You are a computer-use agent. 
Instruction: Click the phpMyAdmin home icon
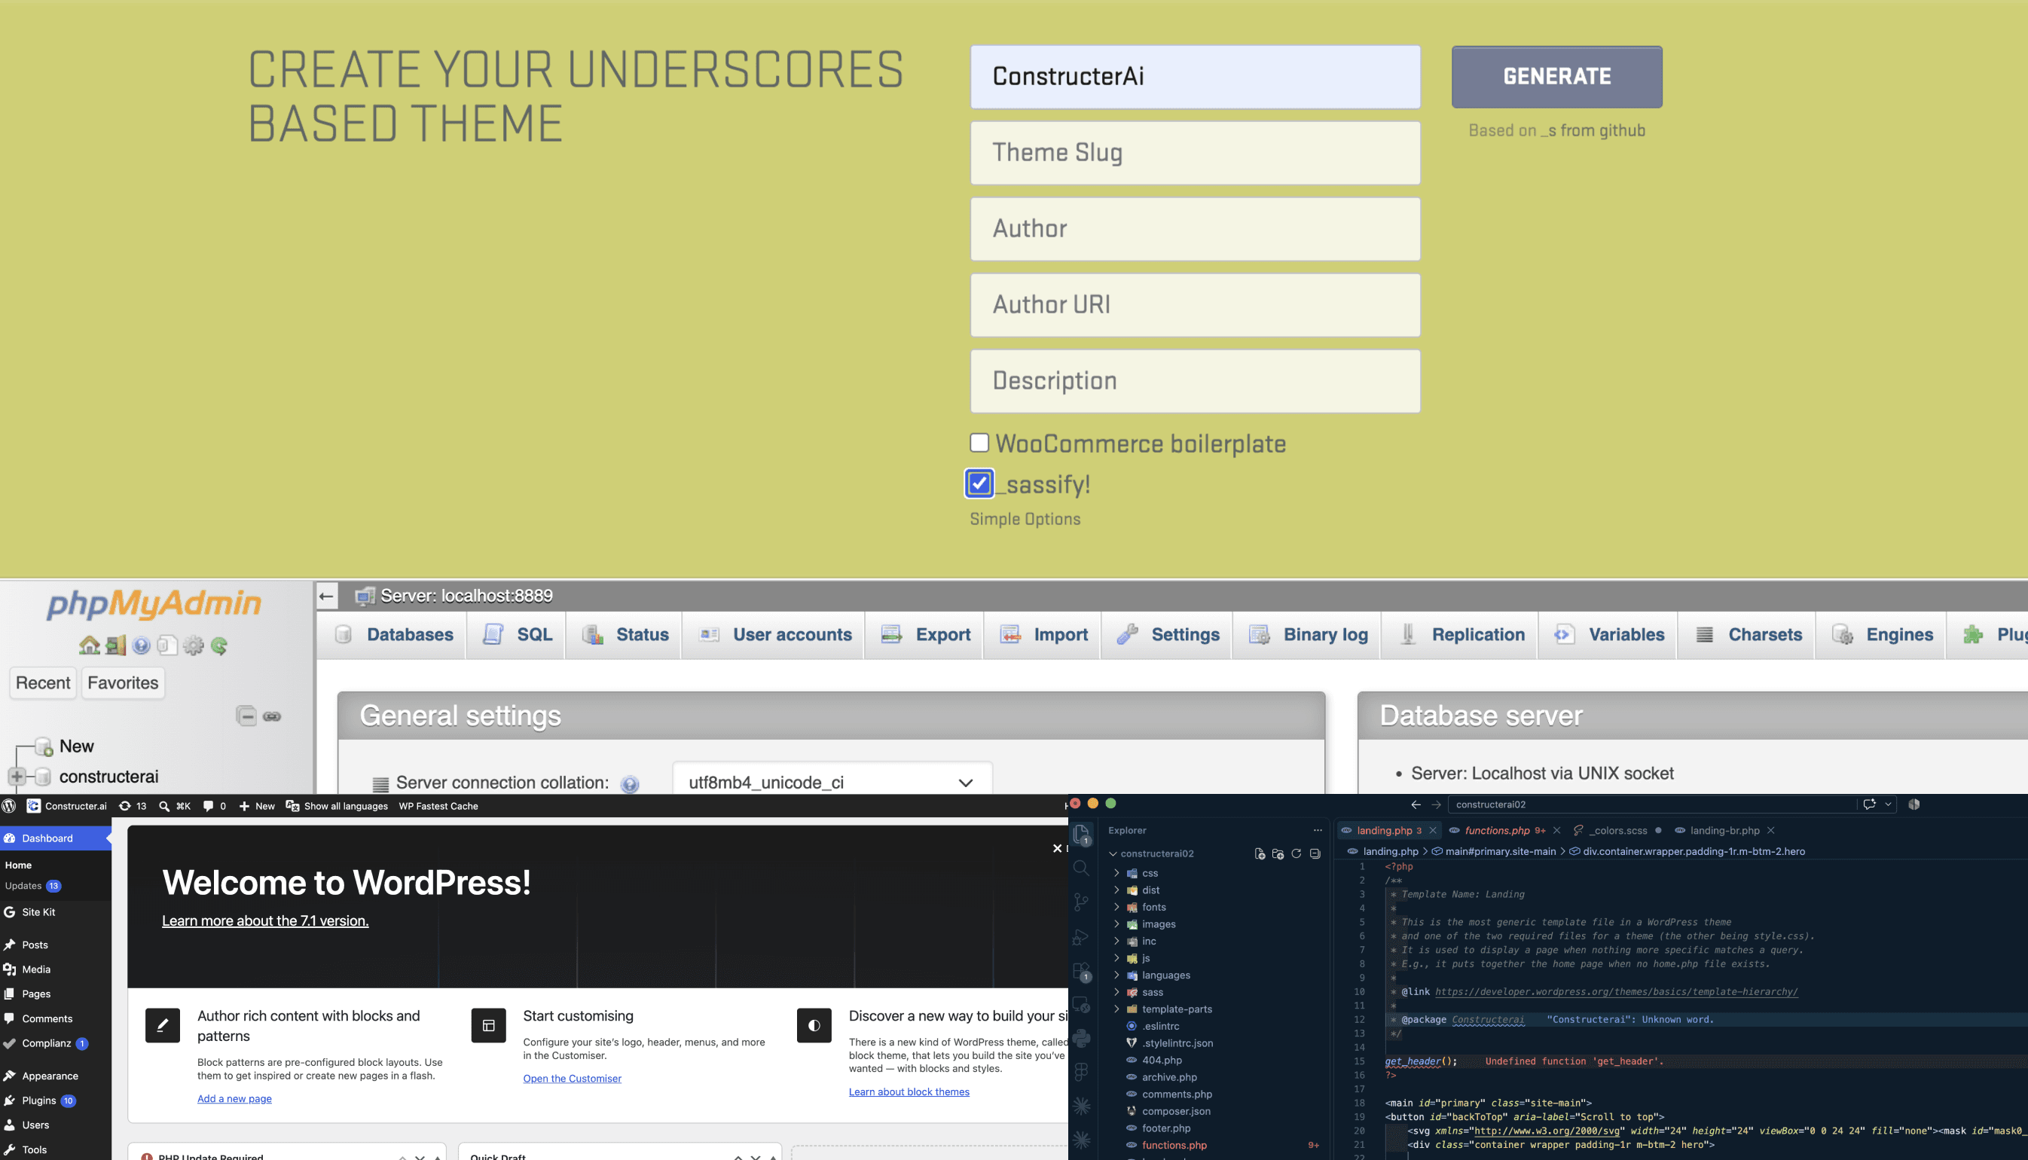(x=89, y=646)
